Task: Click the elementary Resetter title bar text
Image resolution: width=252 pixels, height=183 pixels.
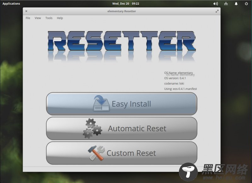Action: 122,11
